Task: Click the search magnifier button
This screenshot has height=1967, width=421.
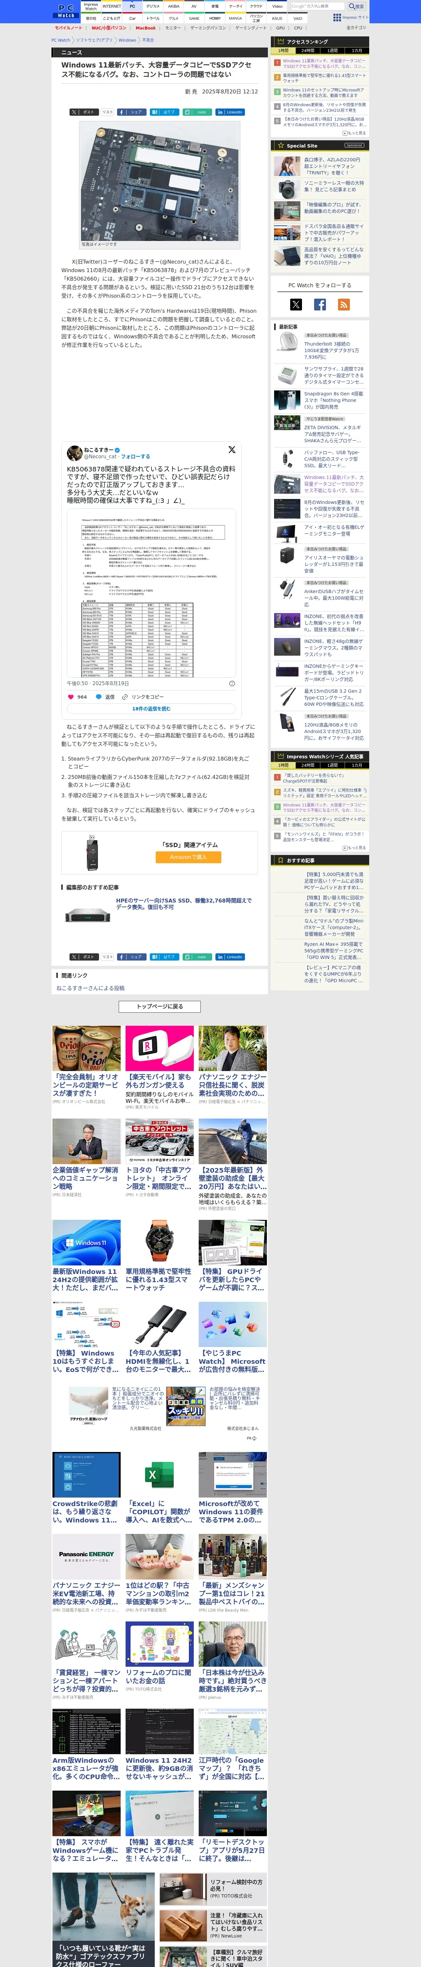Action: coord(356,6)
